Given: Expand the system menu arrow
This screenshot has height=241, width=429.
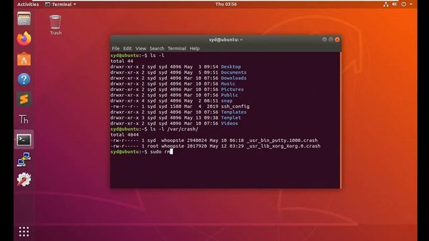Looking at the screenshot, I should pyautogui.click(x=411, y=4).
